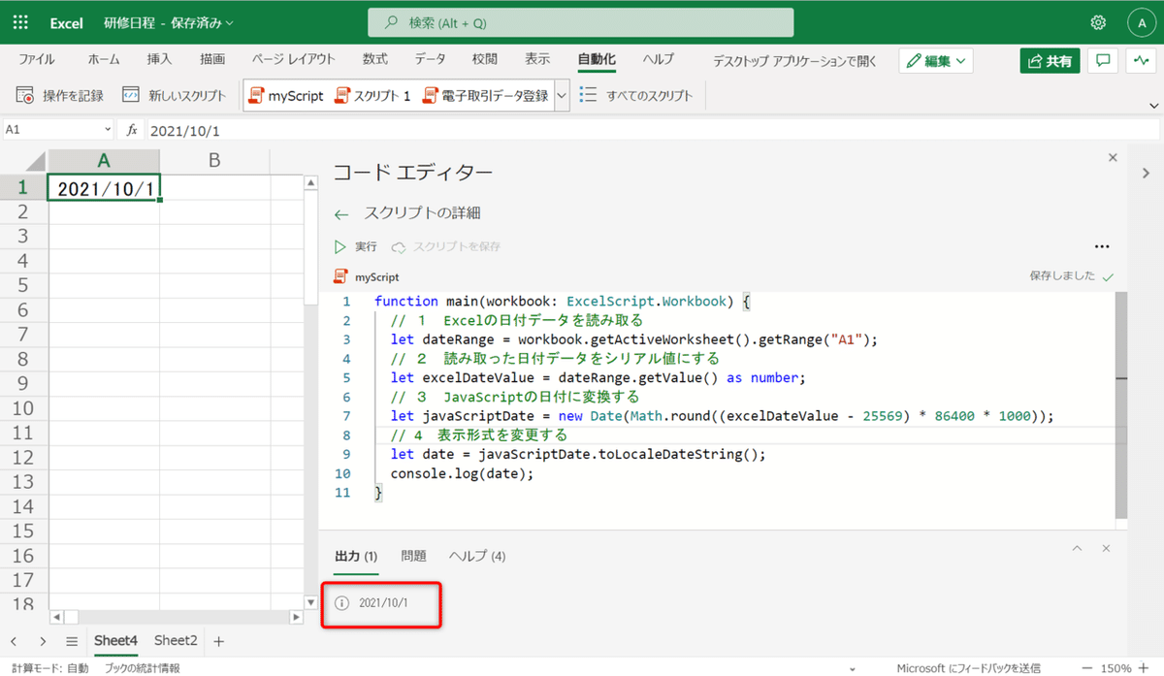Open the データ ribbon tab
The image size is (1164, 676).
(431, 59)
